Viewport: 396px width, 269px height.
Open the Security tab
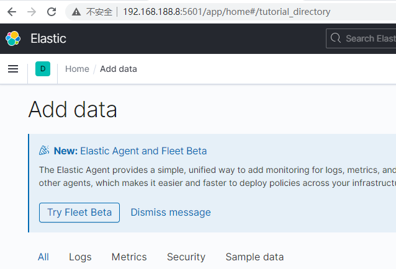click(x=186, y=257)
